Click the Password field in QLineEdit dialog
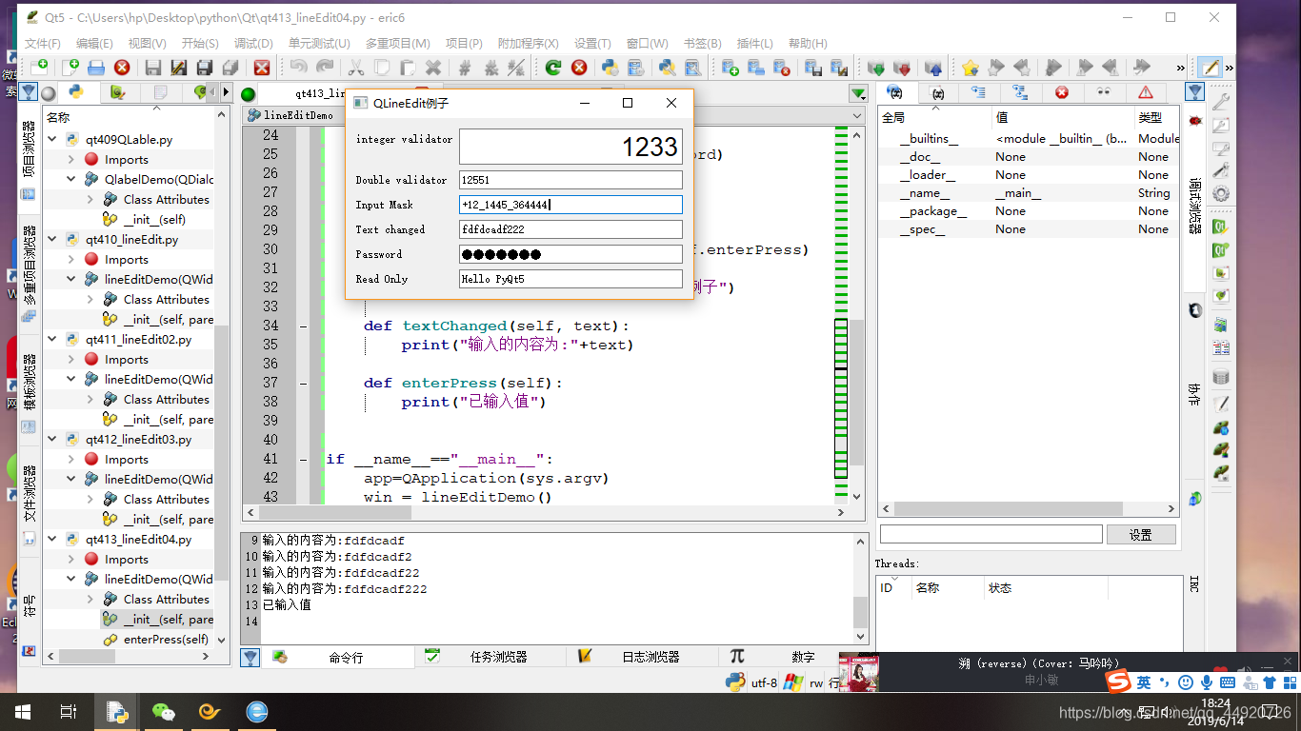The width and height of the screenshot is (1301, 731). [570, 254]
